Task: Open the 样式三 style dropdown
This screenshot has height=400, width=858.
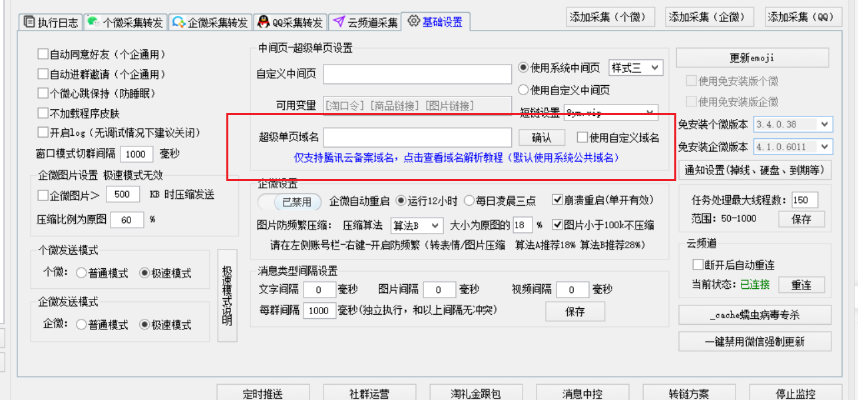Action: click(635, 68)
